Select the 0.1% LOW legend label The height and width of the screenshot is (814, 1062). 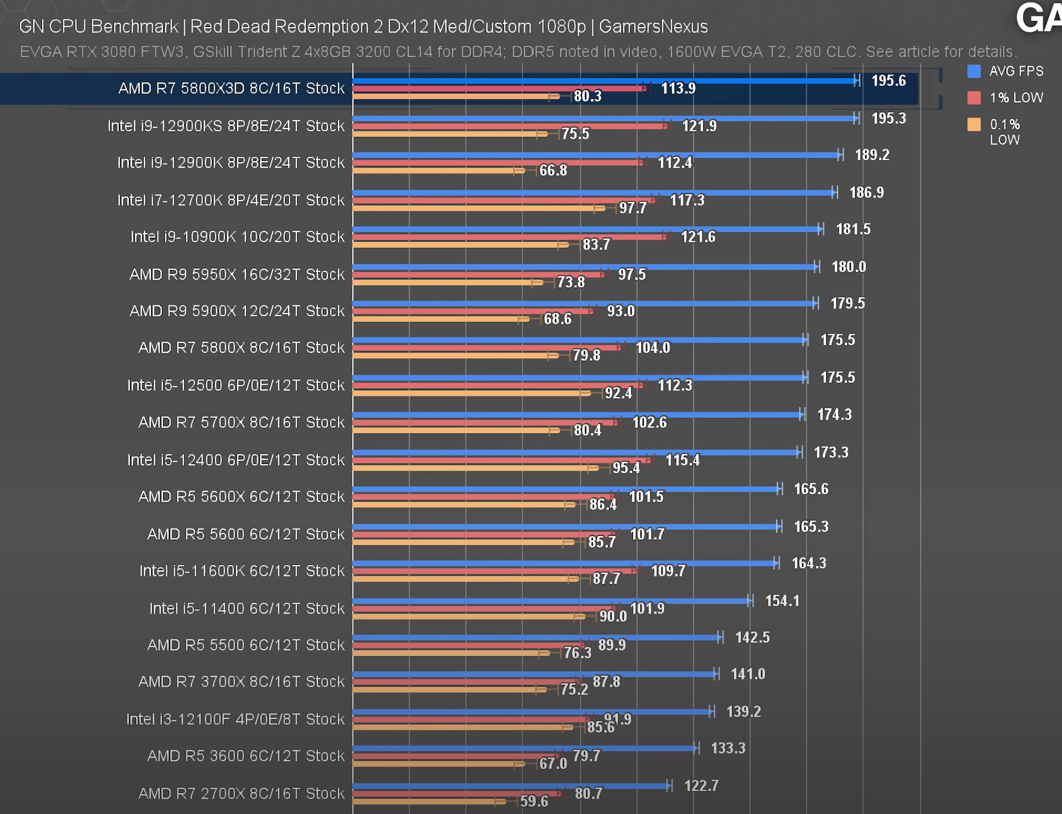(x=1005, y=132)
